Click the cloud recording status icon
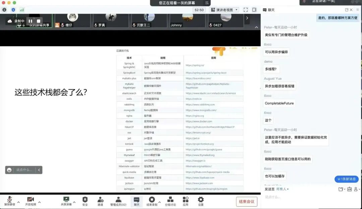Screen dimensions: 362x209 (10, 21)
